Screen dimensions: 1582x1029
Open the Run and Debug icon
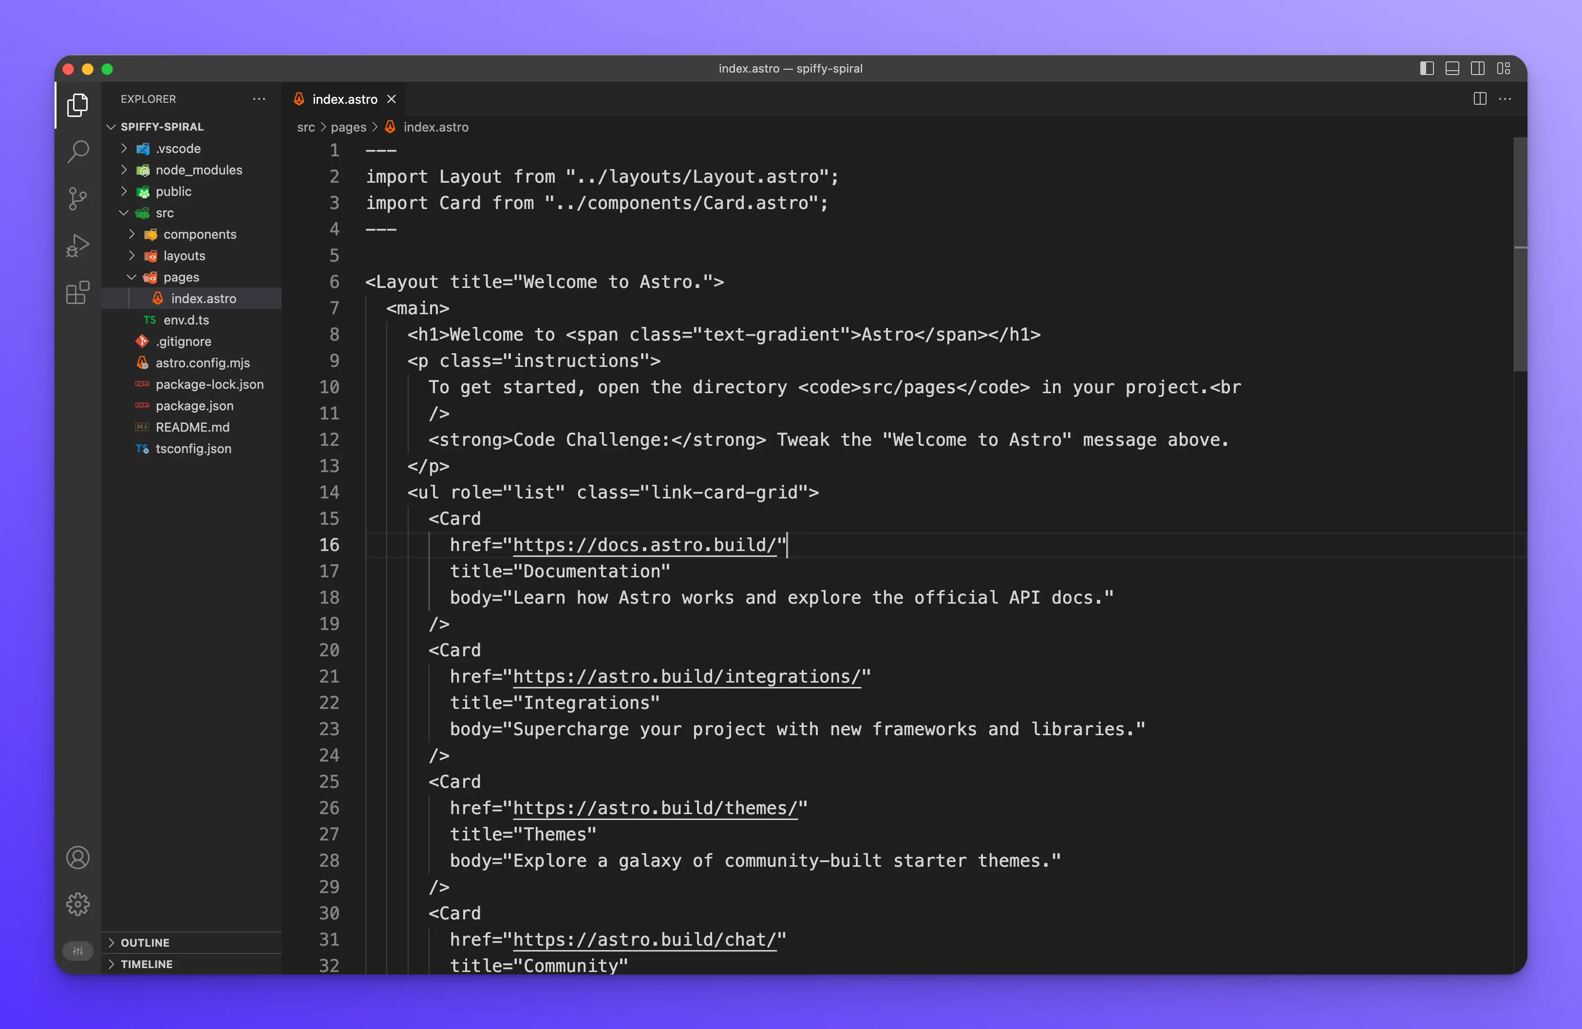[x=78, y=245]
